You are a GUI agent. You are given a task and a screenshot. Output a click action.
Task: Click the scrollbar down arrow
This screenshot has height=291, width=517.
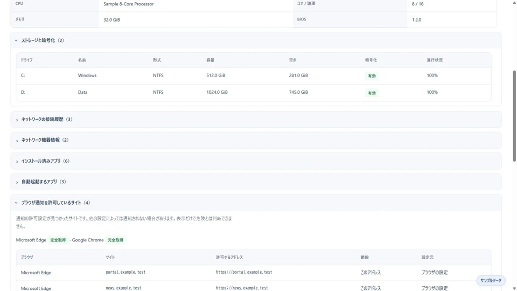click(x=514, y=288)
